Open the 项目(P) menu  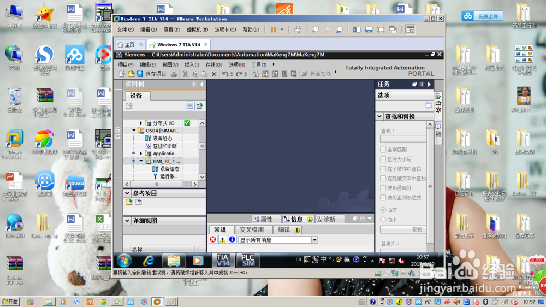click(x=126, y=65)
